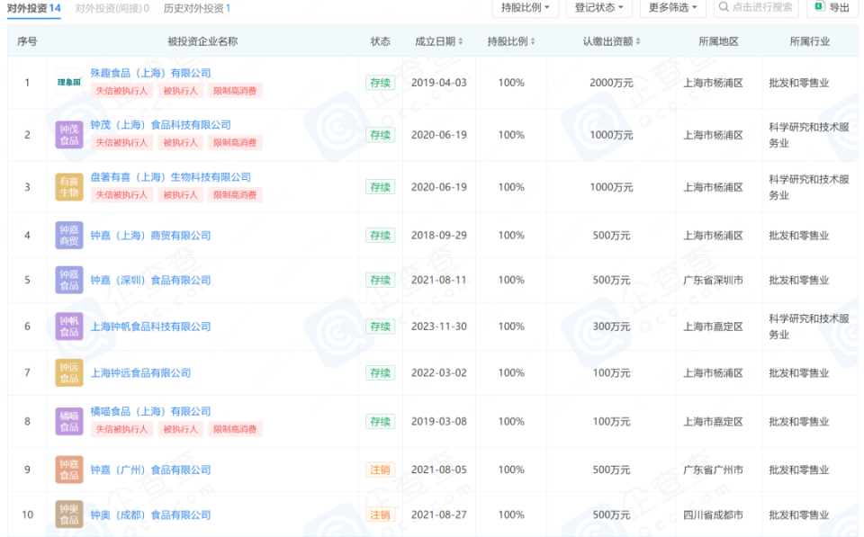Click the 四川省成都市 region cell

[x=713, y=515]
